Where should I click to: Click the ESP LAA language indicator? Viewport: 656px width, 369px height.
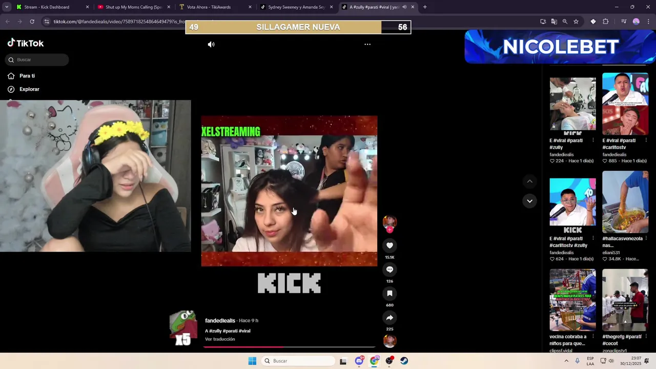tap(590, 361)
